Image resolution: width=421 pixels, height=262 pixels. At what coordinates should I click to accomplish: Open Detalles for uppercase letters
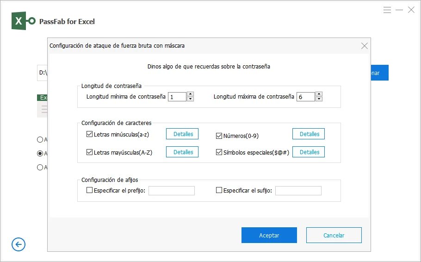pyautogui.click(x=182, y=152)
